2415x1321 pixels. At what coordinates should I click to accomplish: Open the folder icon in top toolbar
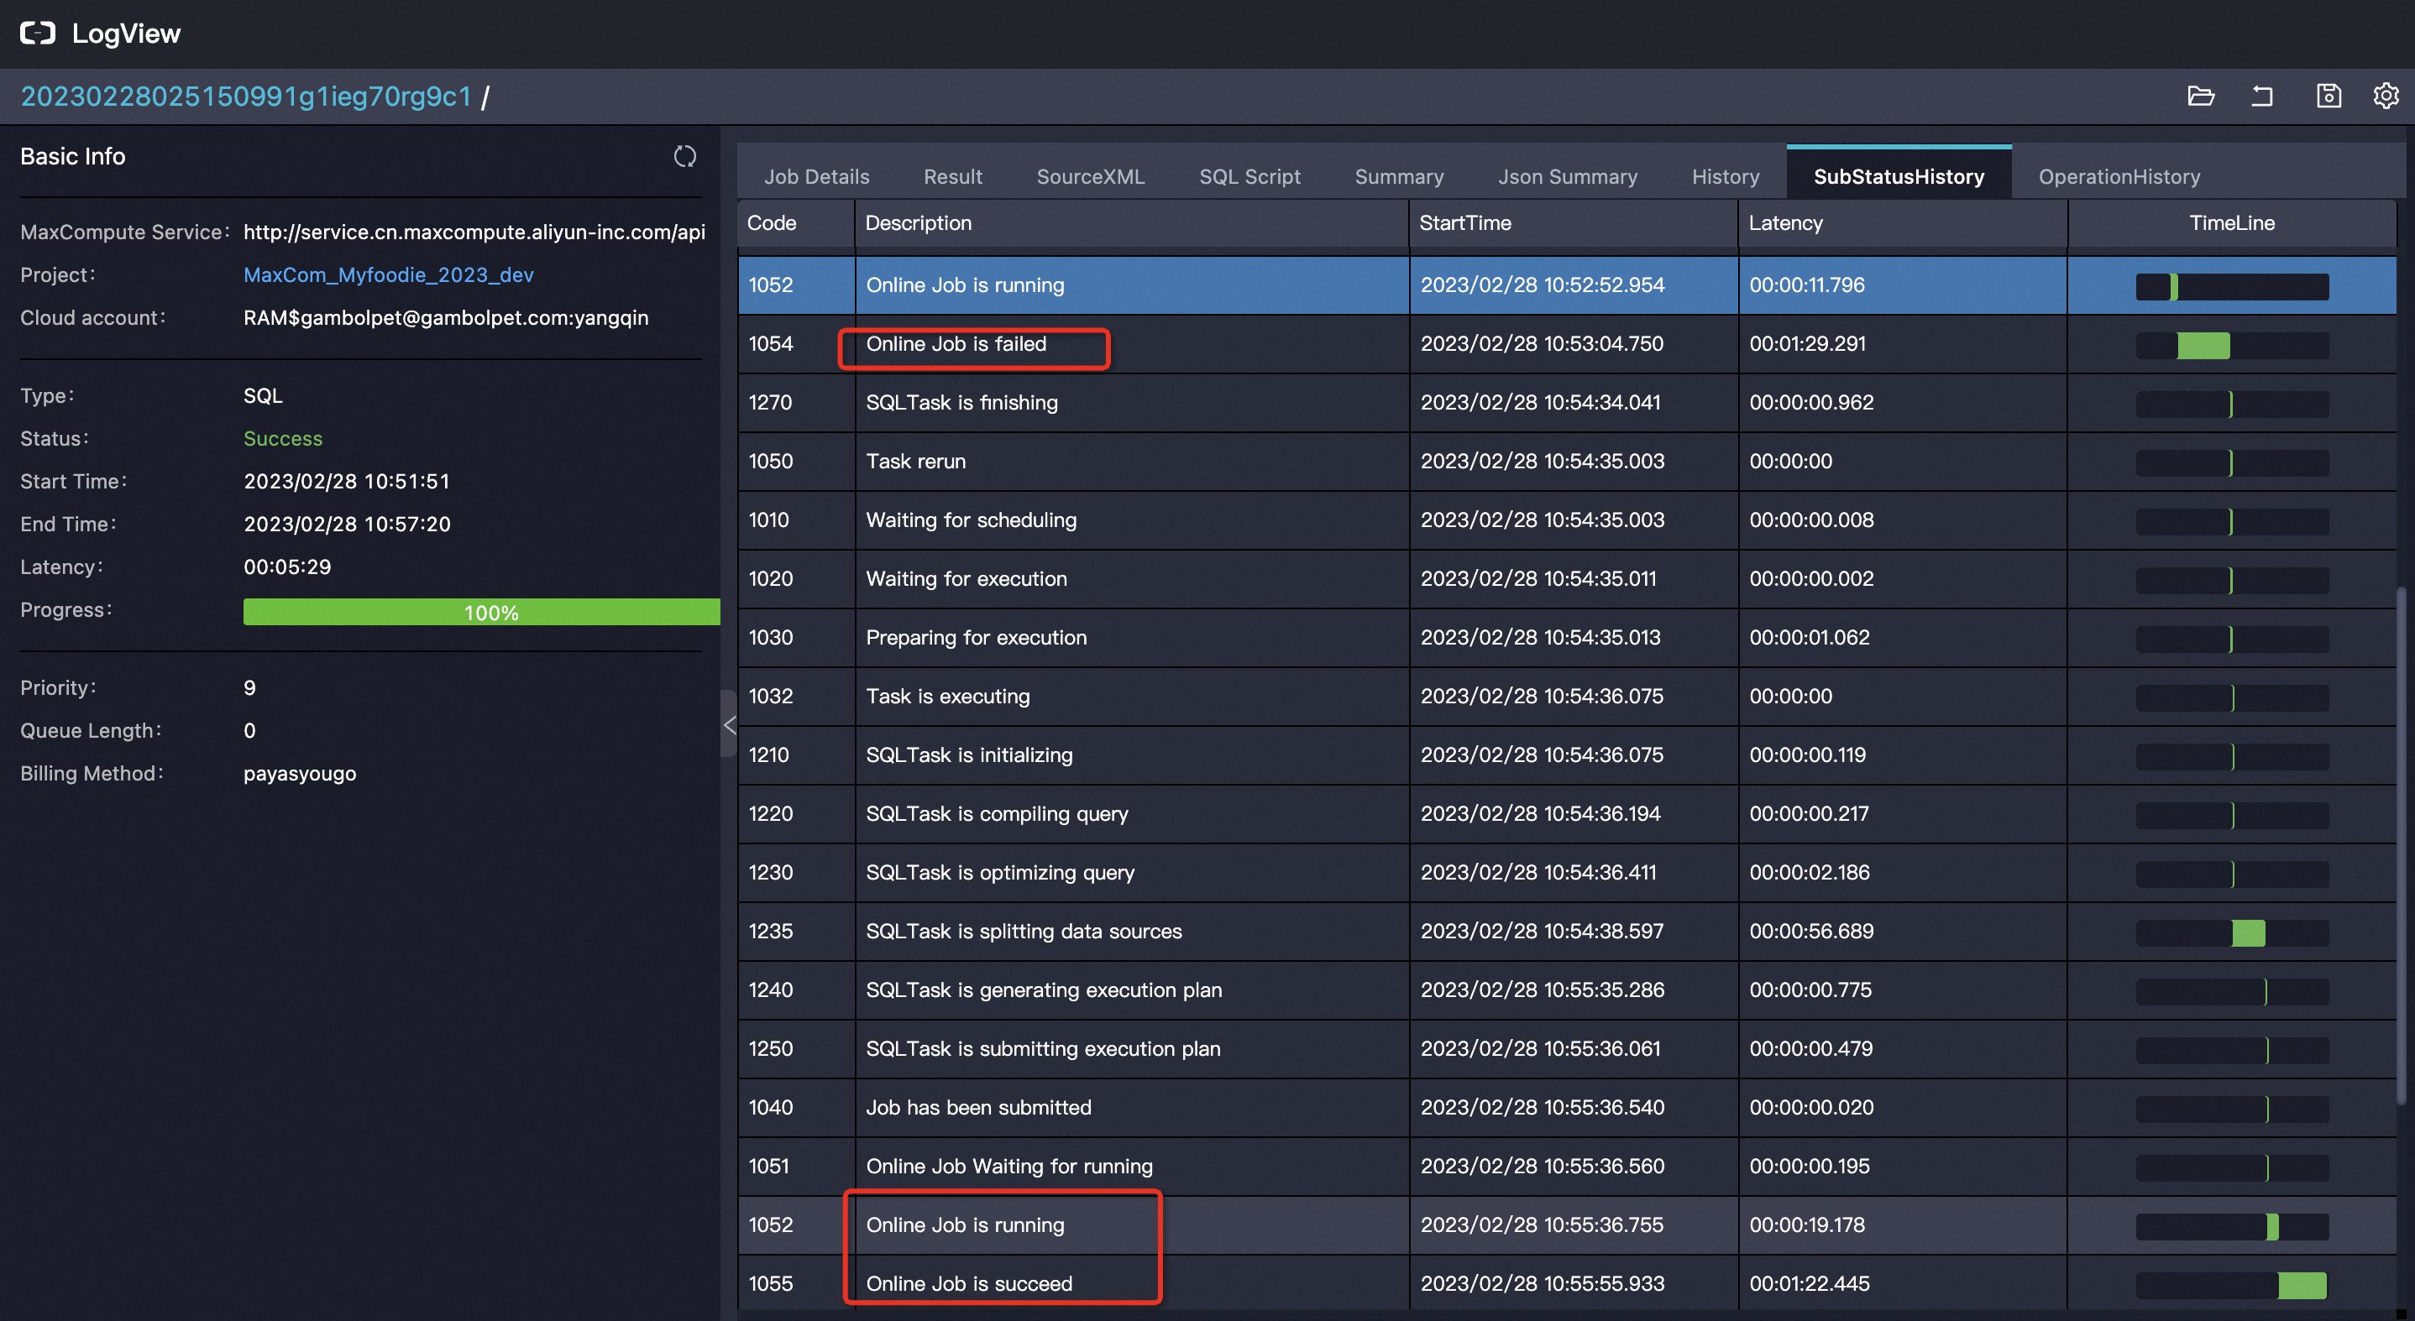coord(2200,96)
